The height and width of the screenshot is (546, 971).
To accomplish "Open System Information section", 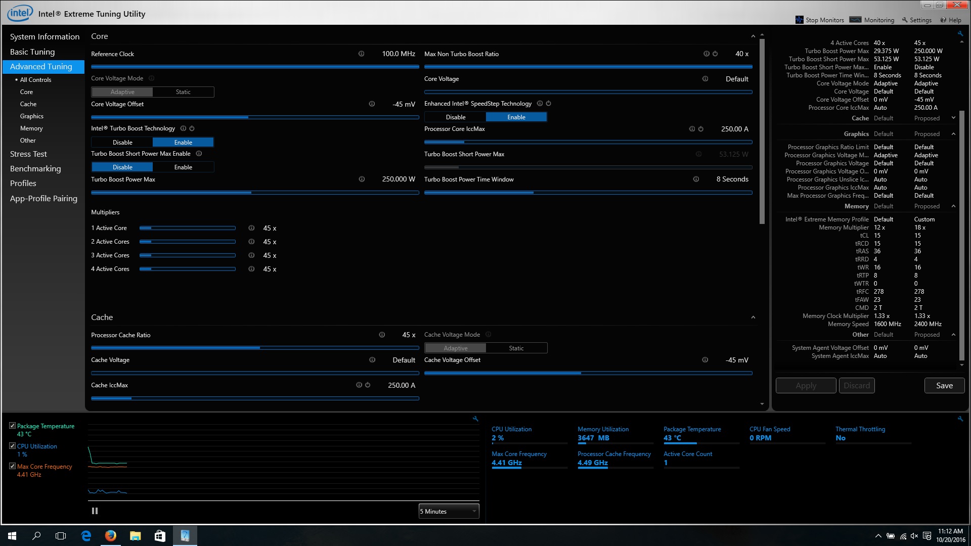I will pyautogui.click(x=45, y=37).
